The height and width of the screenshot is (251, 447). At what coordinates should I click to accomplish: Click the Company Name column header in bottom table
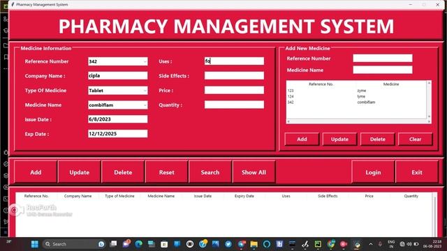point(78,196)
